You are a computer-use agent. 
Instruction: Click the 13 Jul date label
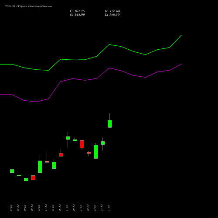[x=39, y=208]
